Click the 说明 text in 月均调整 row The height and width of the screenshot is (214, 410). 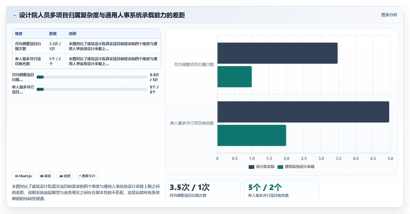[113, 46]
